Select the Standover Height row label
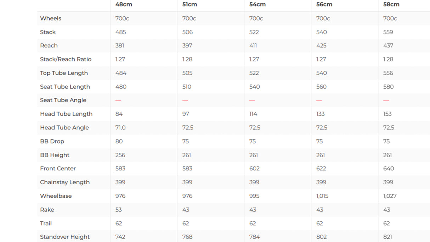The image size is (430, 242). (65, 237)
